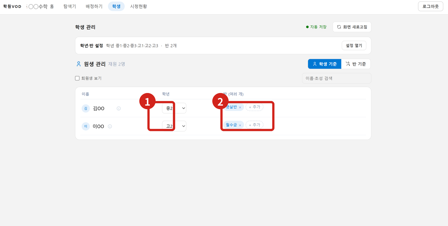Click student name 김OO
The height and width of the screenshot is (226, 448).
pos(99,109)
